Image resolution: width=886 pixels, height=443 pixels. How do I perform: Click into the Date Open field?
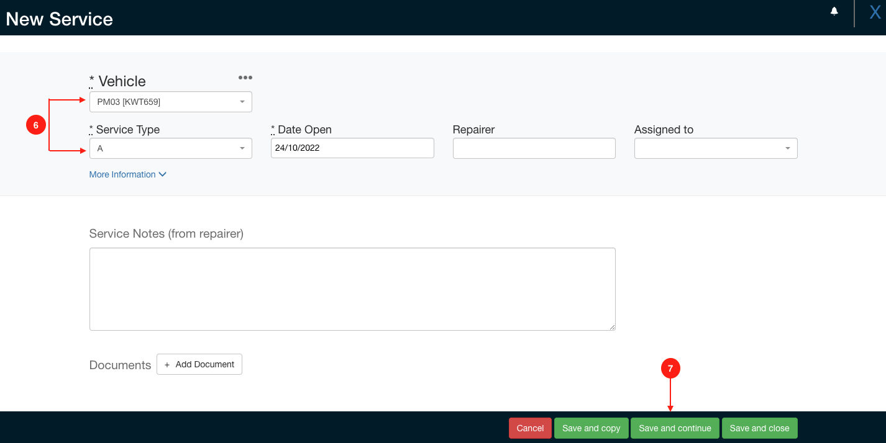point(352,148)
